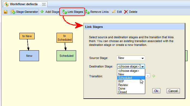Select the orange 'to Scheduled' transition box
Screen dimensions: 190x106
(64, 38)
